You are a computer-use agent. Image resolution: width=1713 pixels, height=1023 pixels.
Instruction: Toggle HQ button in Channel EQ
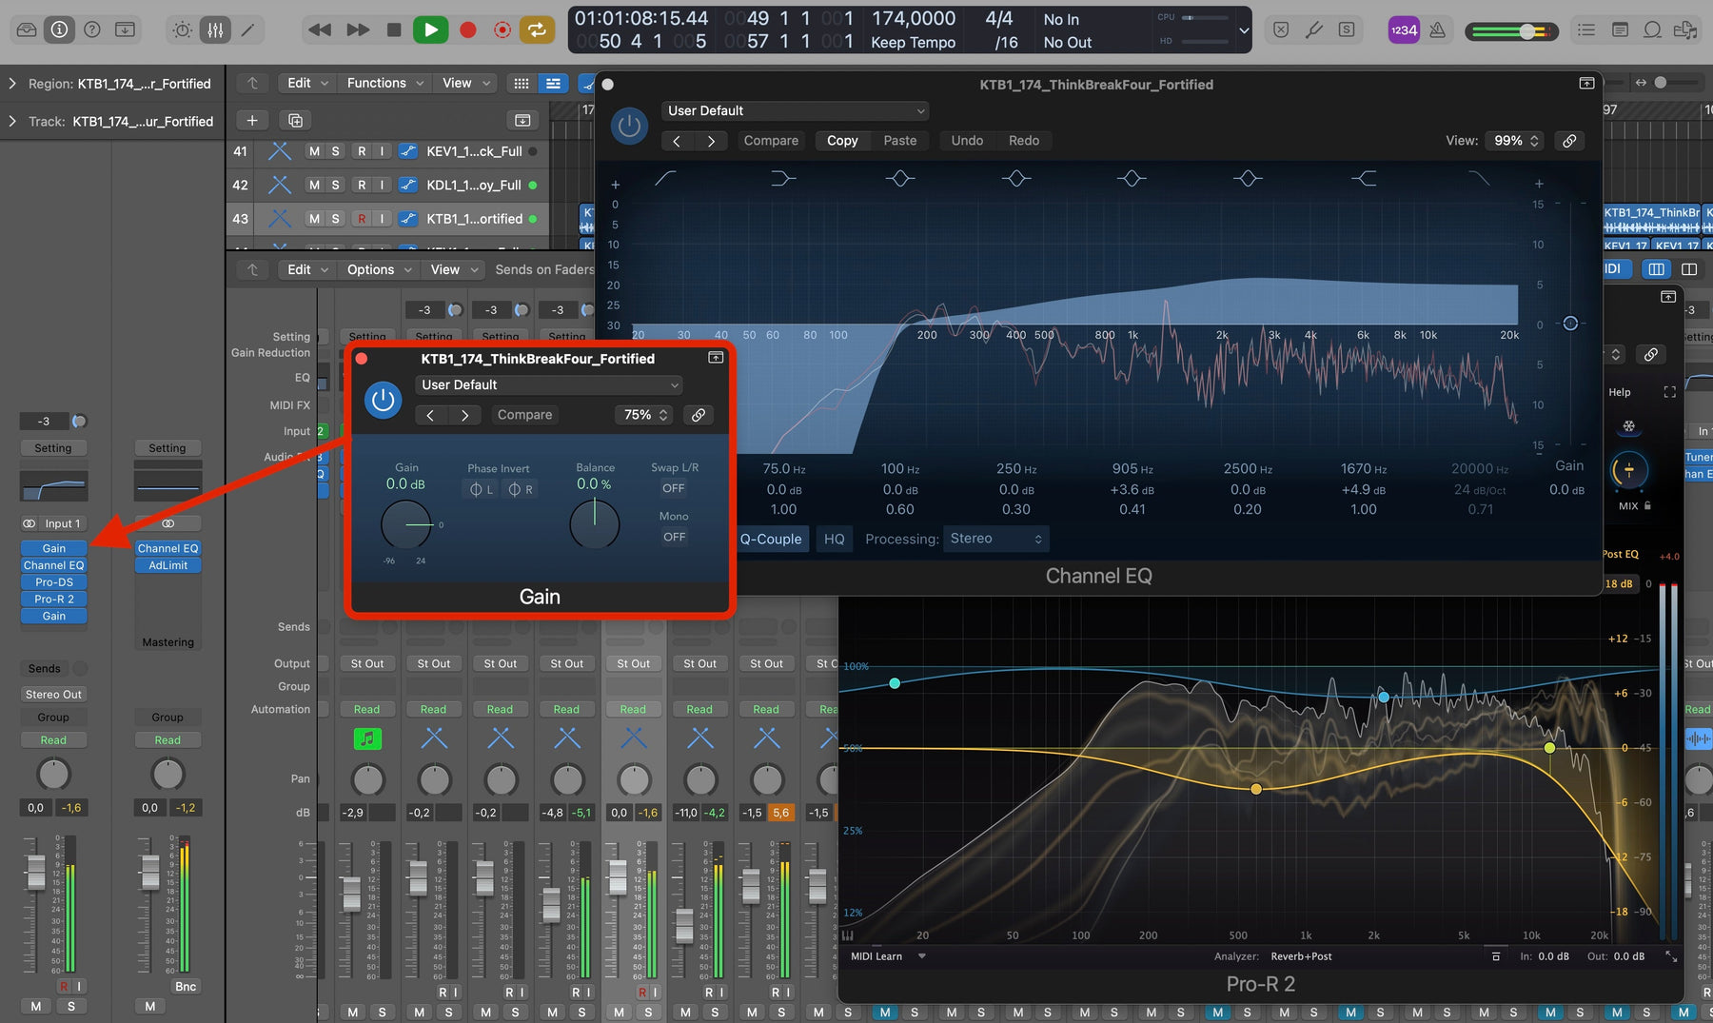pyautogui.click(x=834, y=539)
